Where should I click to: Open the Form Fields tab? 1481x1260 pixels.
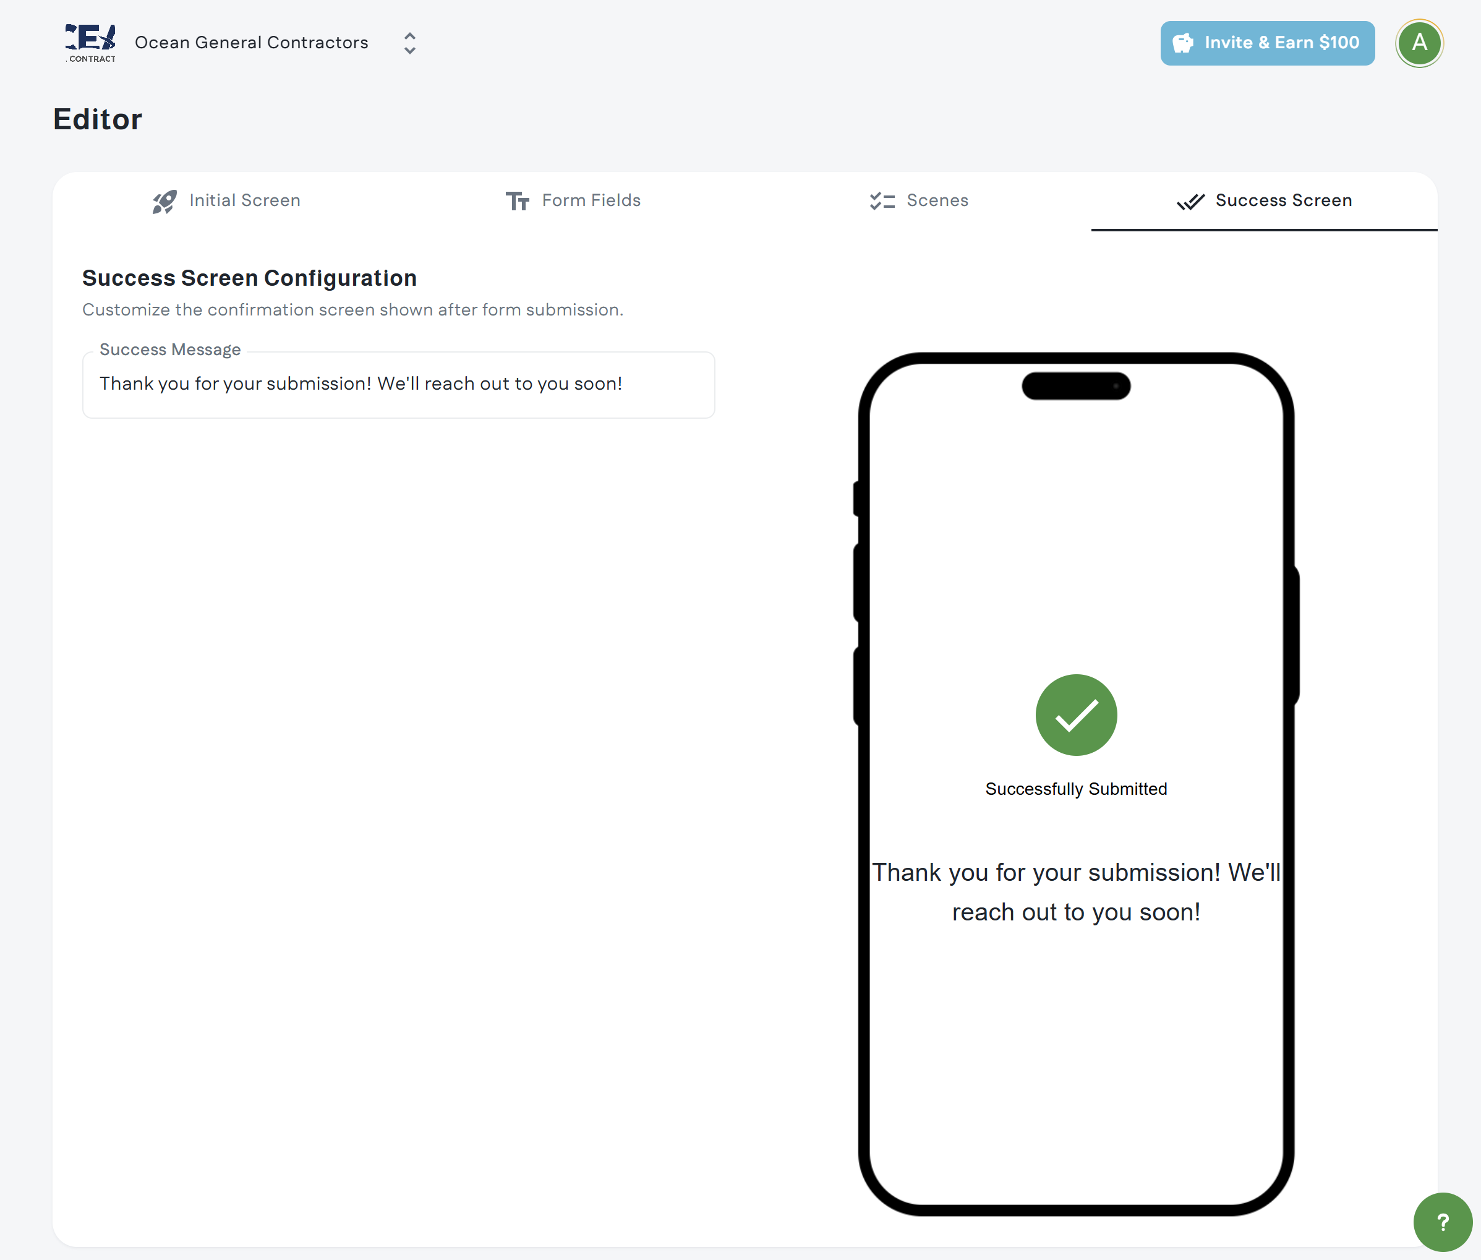(x=591, y=200)
